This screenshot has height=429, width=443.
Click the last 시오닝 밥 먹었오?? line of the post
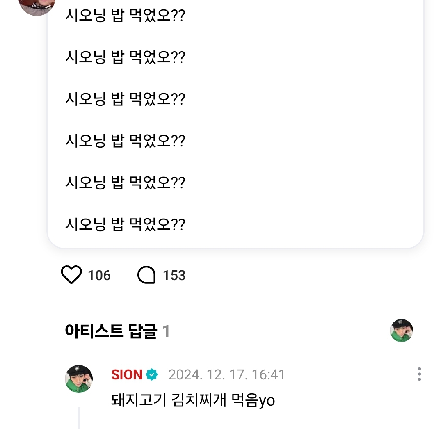pyautogui.click(x=125, y=224)
